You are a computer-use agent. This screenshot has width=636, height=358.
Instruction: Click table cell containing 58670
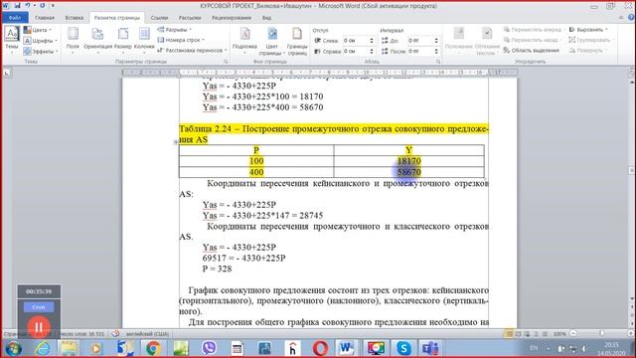pyautogui.click(x=408, y=172)
